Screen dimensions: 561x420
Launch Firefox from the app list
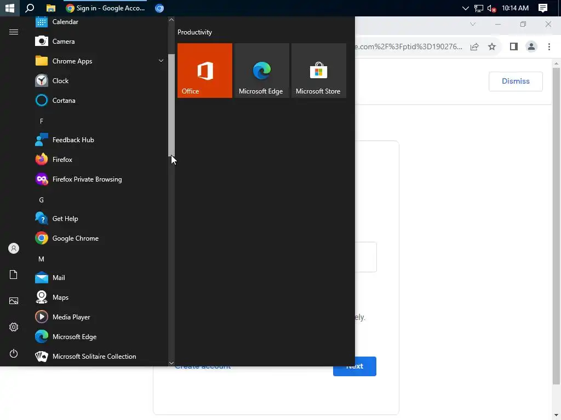100,160
